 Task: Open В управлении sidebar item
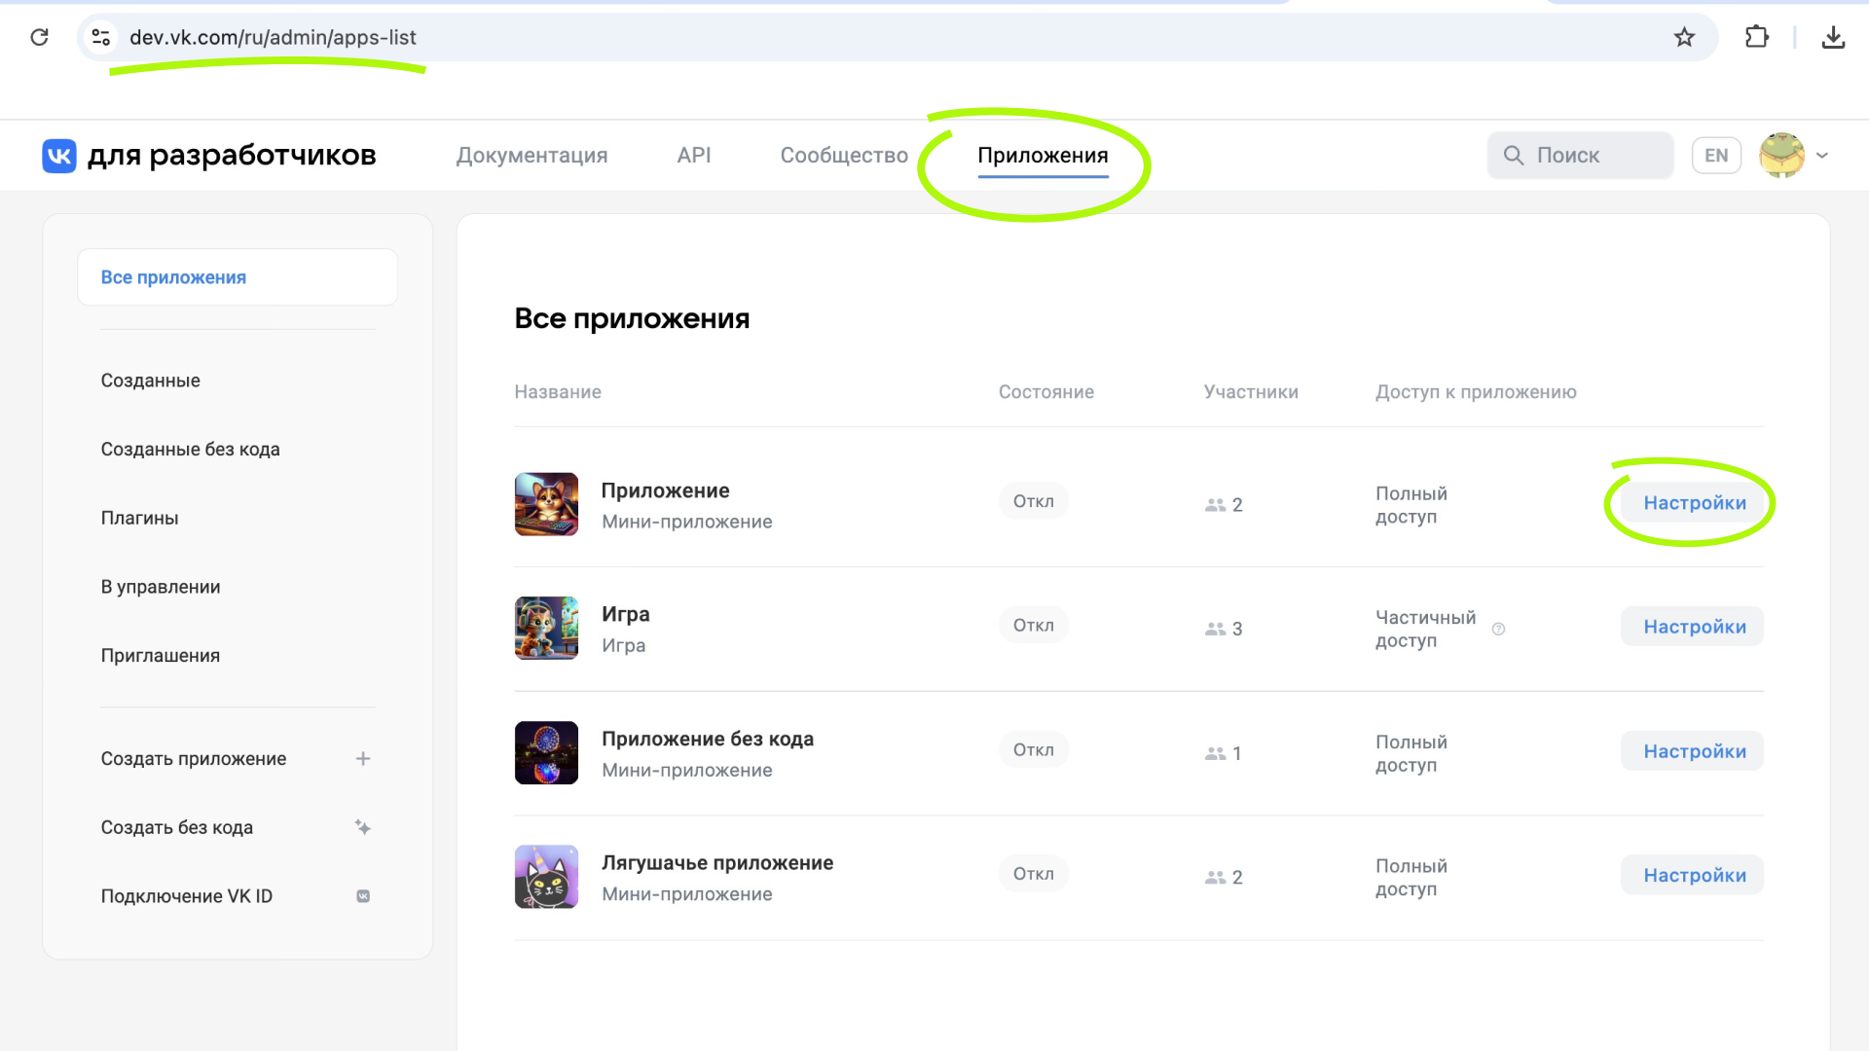[161, 587]
